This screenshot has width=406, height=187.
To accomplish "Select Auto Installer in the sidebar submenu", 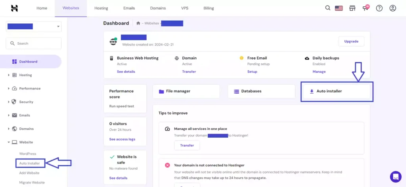I will pos(29,163).
